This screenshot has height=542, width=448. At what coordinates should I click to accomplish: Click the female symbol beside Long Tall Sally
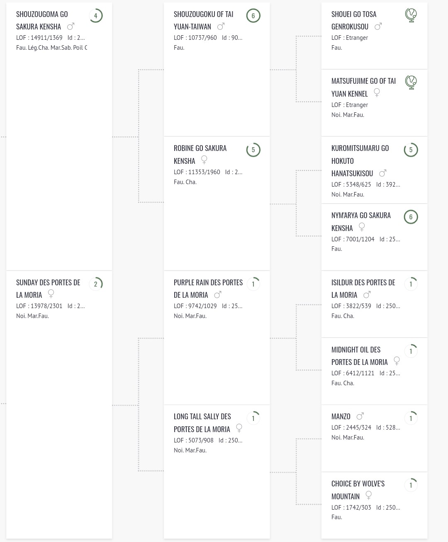239,428
